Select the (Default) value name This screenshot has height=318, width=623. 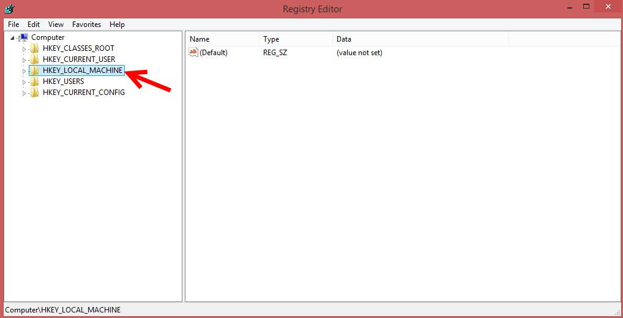pyautogui.click(x=214, y=53)
